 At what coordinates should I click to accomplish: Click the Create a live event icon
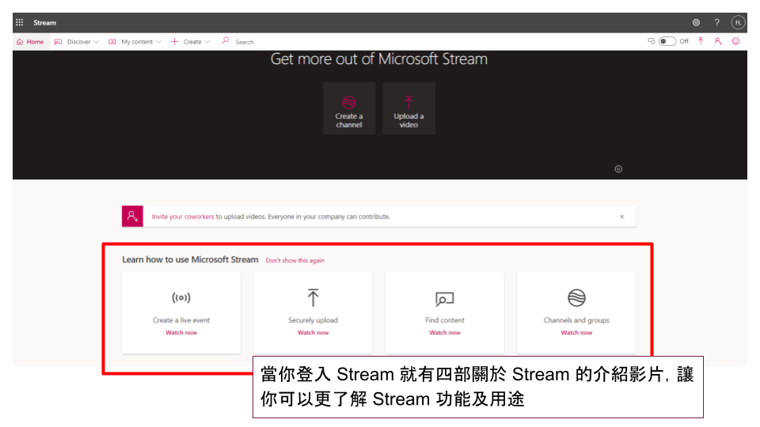(181, 298)
